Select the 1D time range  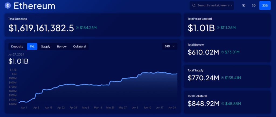pyautogui.click(x=244, y=5)
